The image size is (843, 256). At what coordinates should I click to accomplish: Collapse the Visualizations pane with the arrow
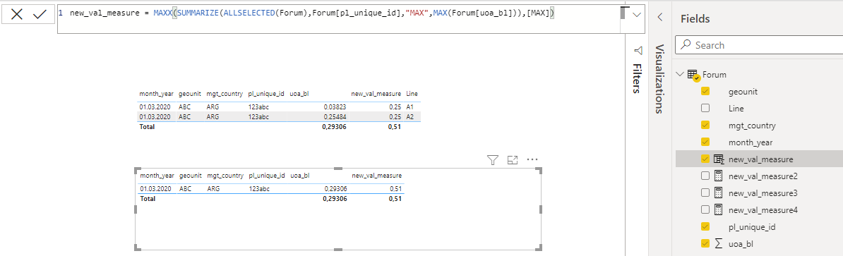[660, 18]
